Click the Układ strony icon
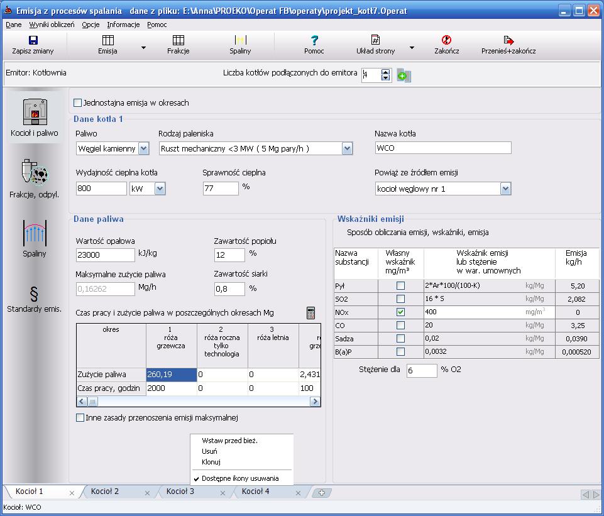This screenshot has height=516, width=604. click(x=376, y=40)
